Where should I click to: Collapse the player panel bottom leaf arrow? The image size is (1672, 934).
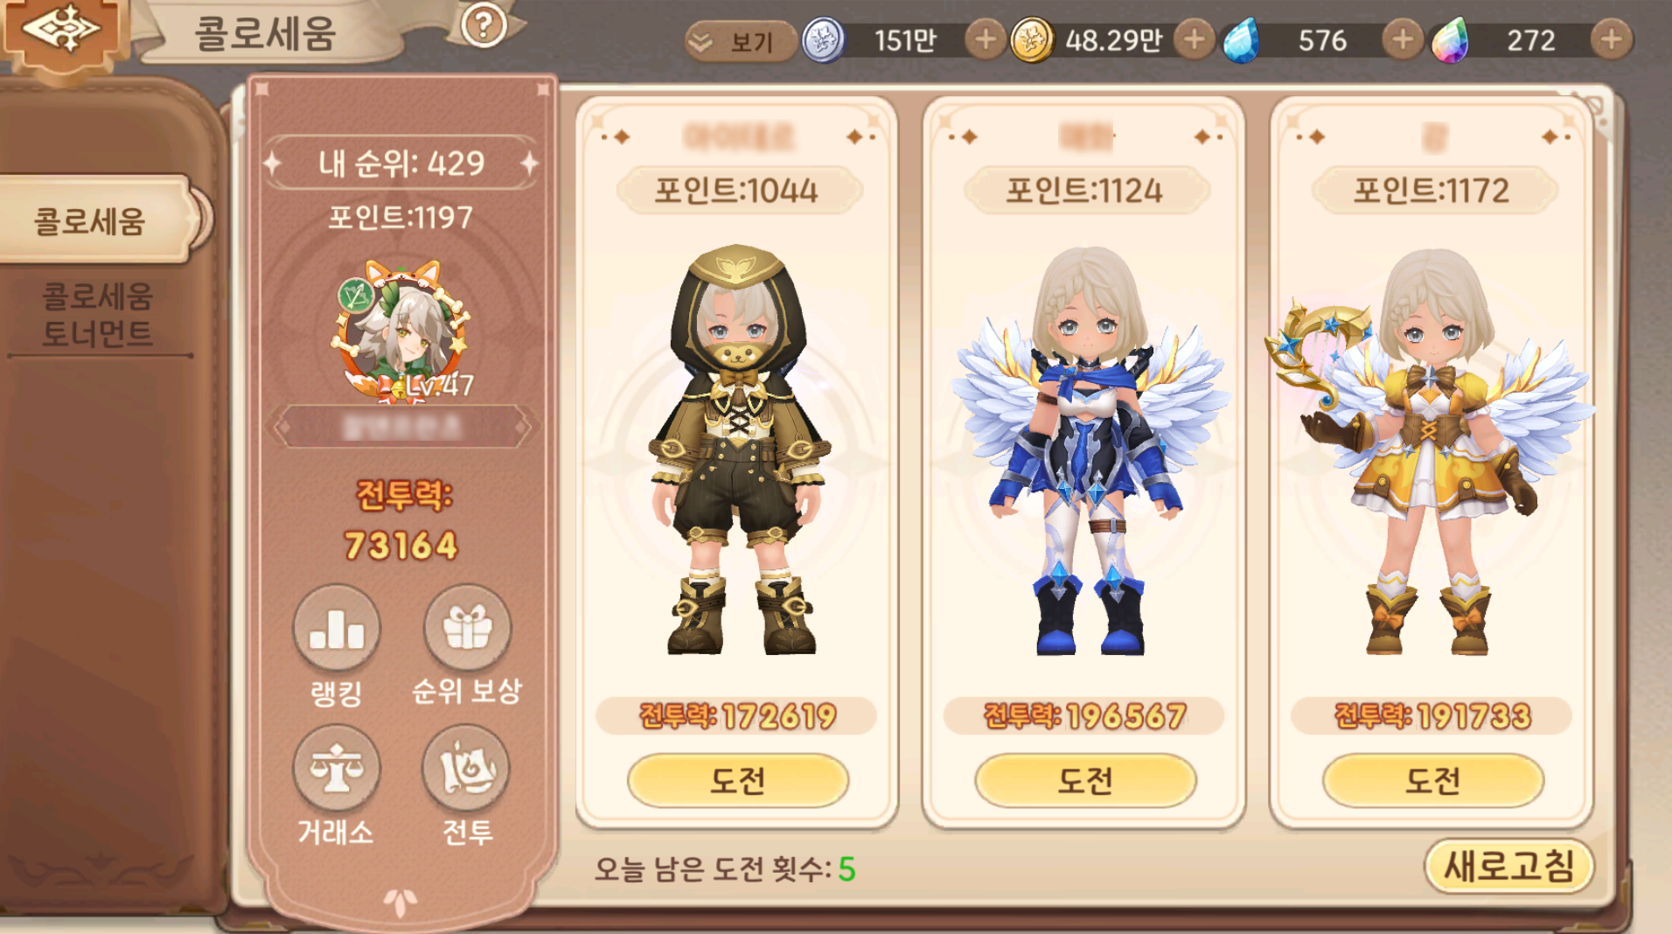pos(400,901)
